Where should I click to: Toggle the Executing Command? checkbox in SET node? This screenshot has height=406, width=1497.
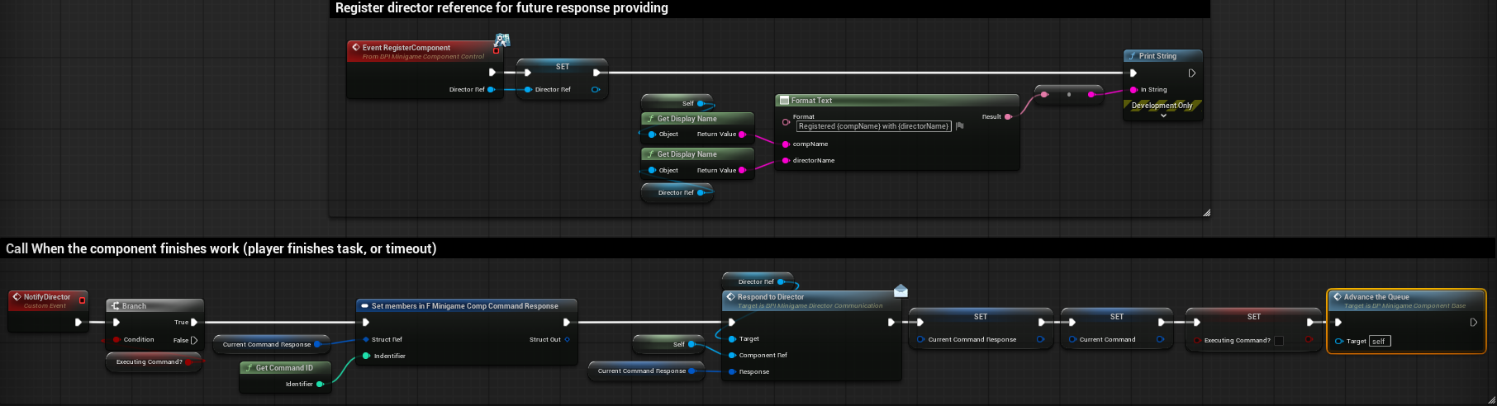click(x=1279, y=340)
